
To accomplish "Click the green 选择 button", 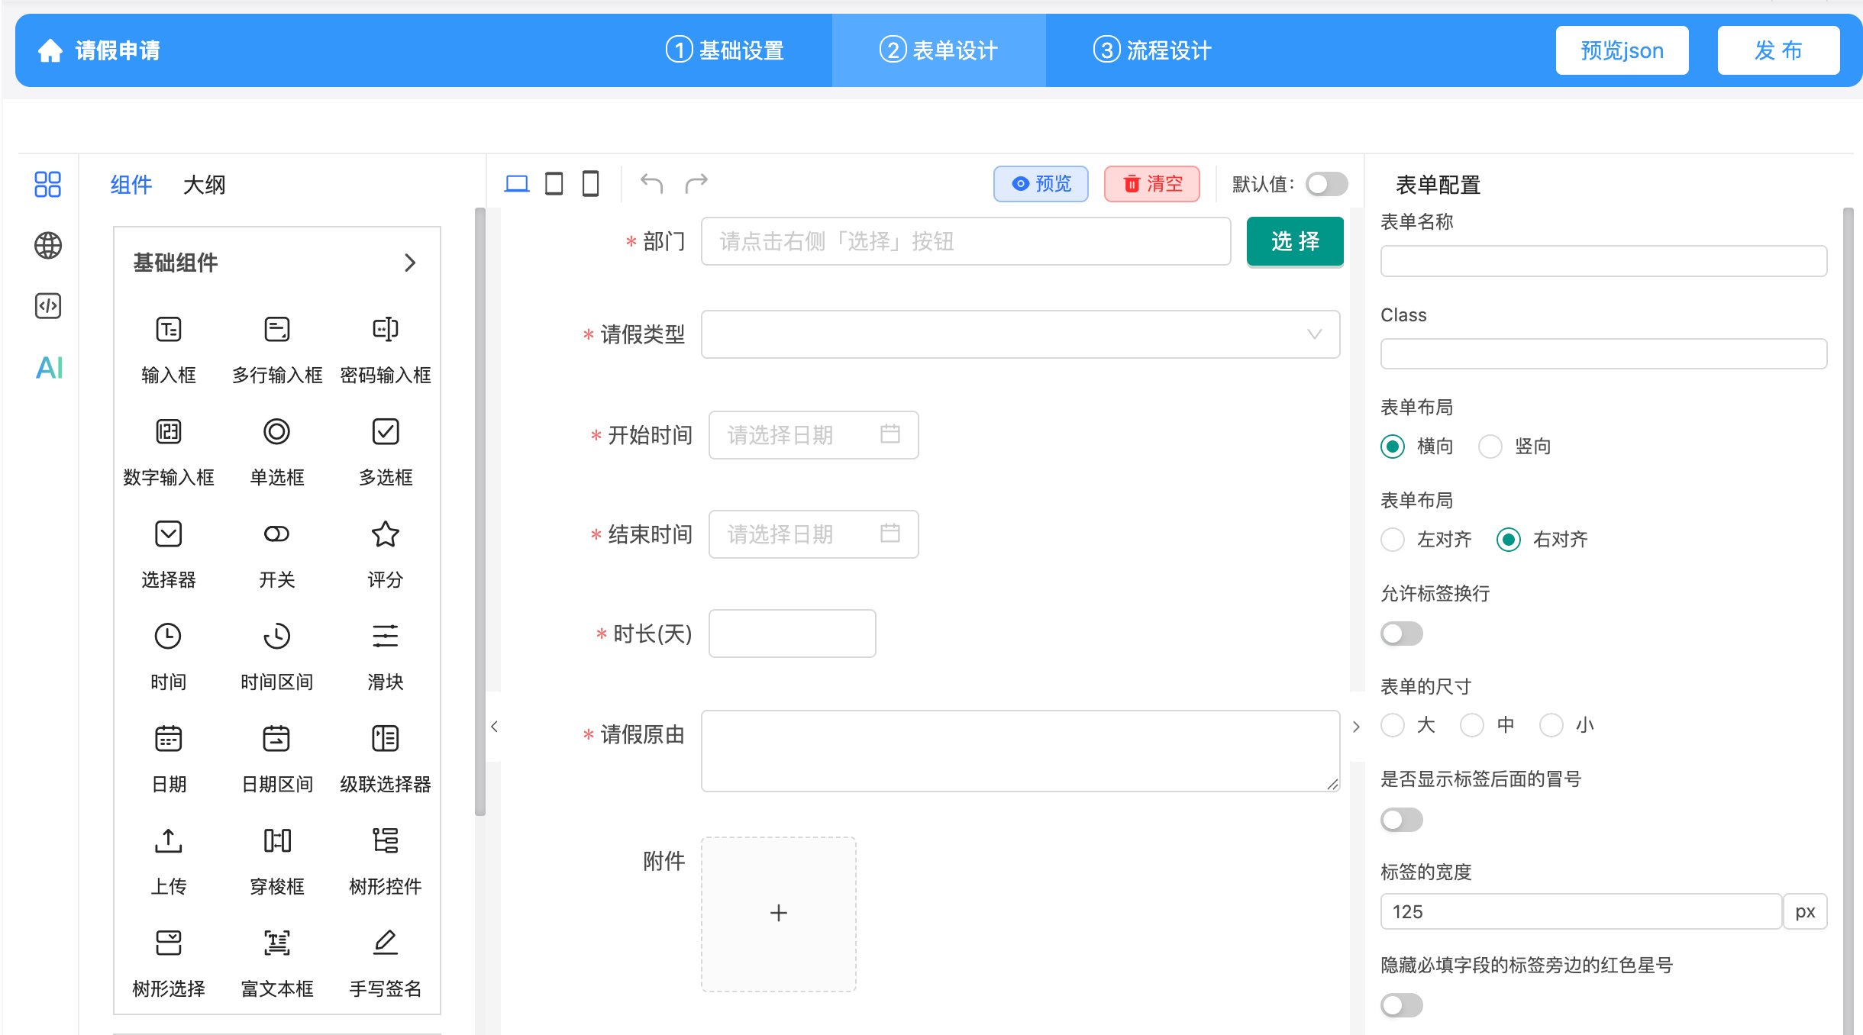I will pos(1296,241).
